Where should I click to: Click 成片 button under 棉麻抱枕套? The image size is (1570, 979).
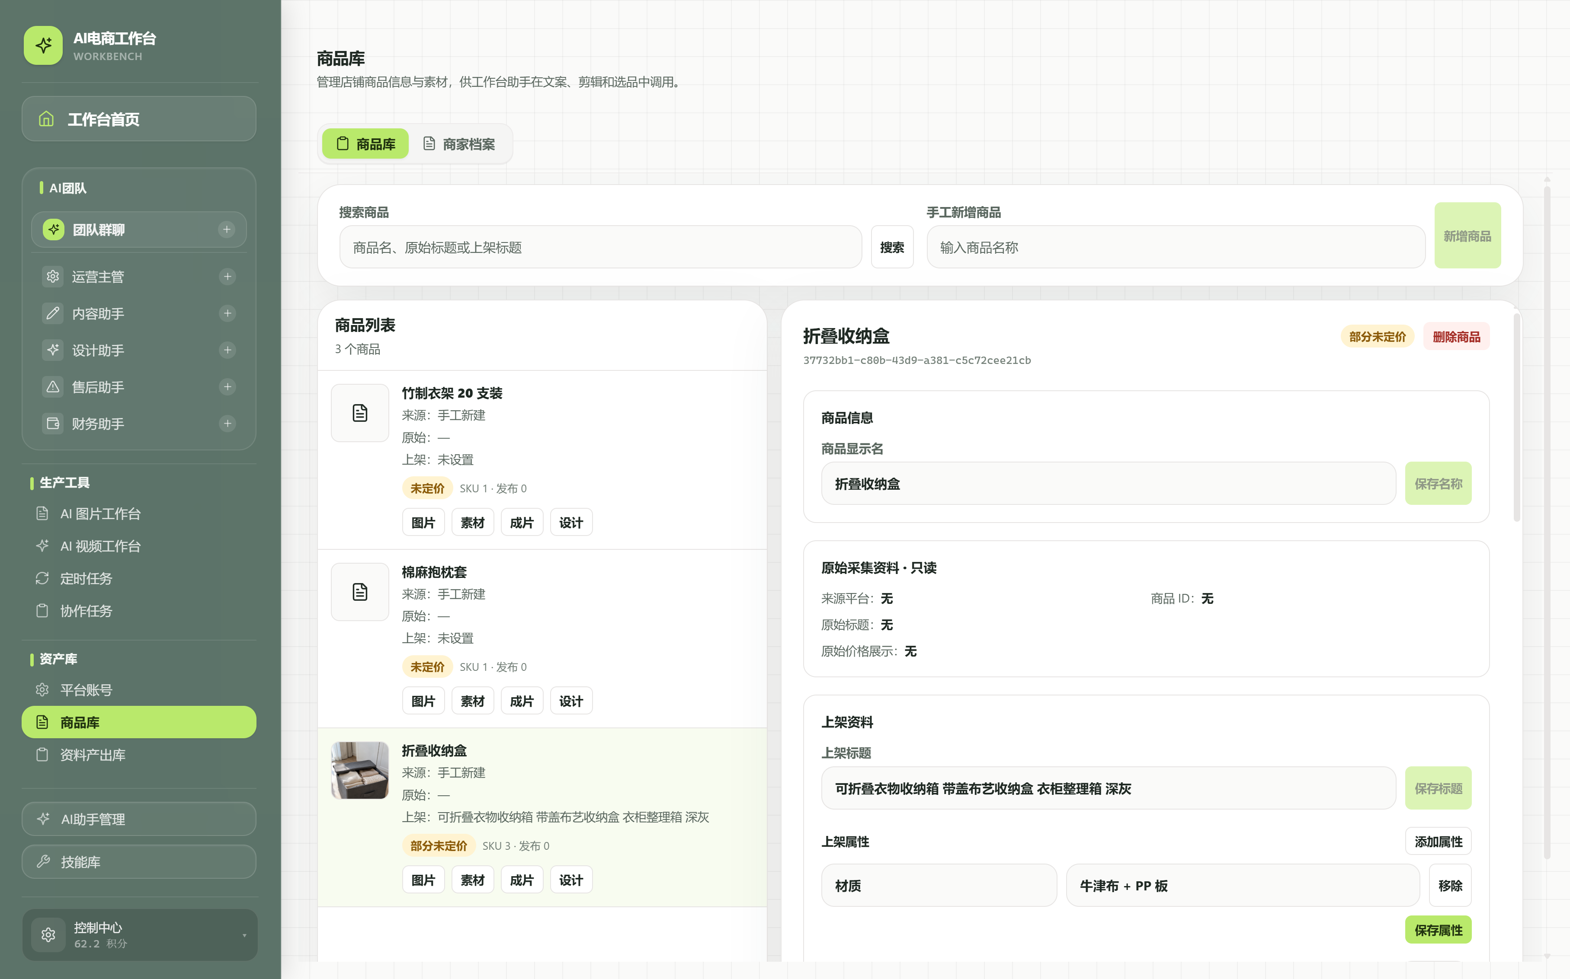522,701
